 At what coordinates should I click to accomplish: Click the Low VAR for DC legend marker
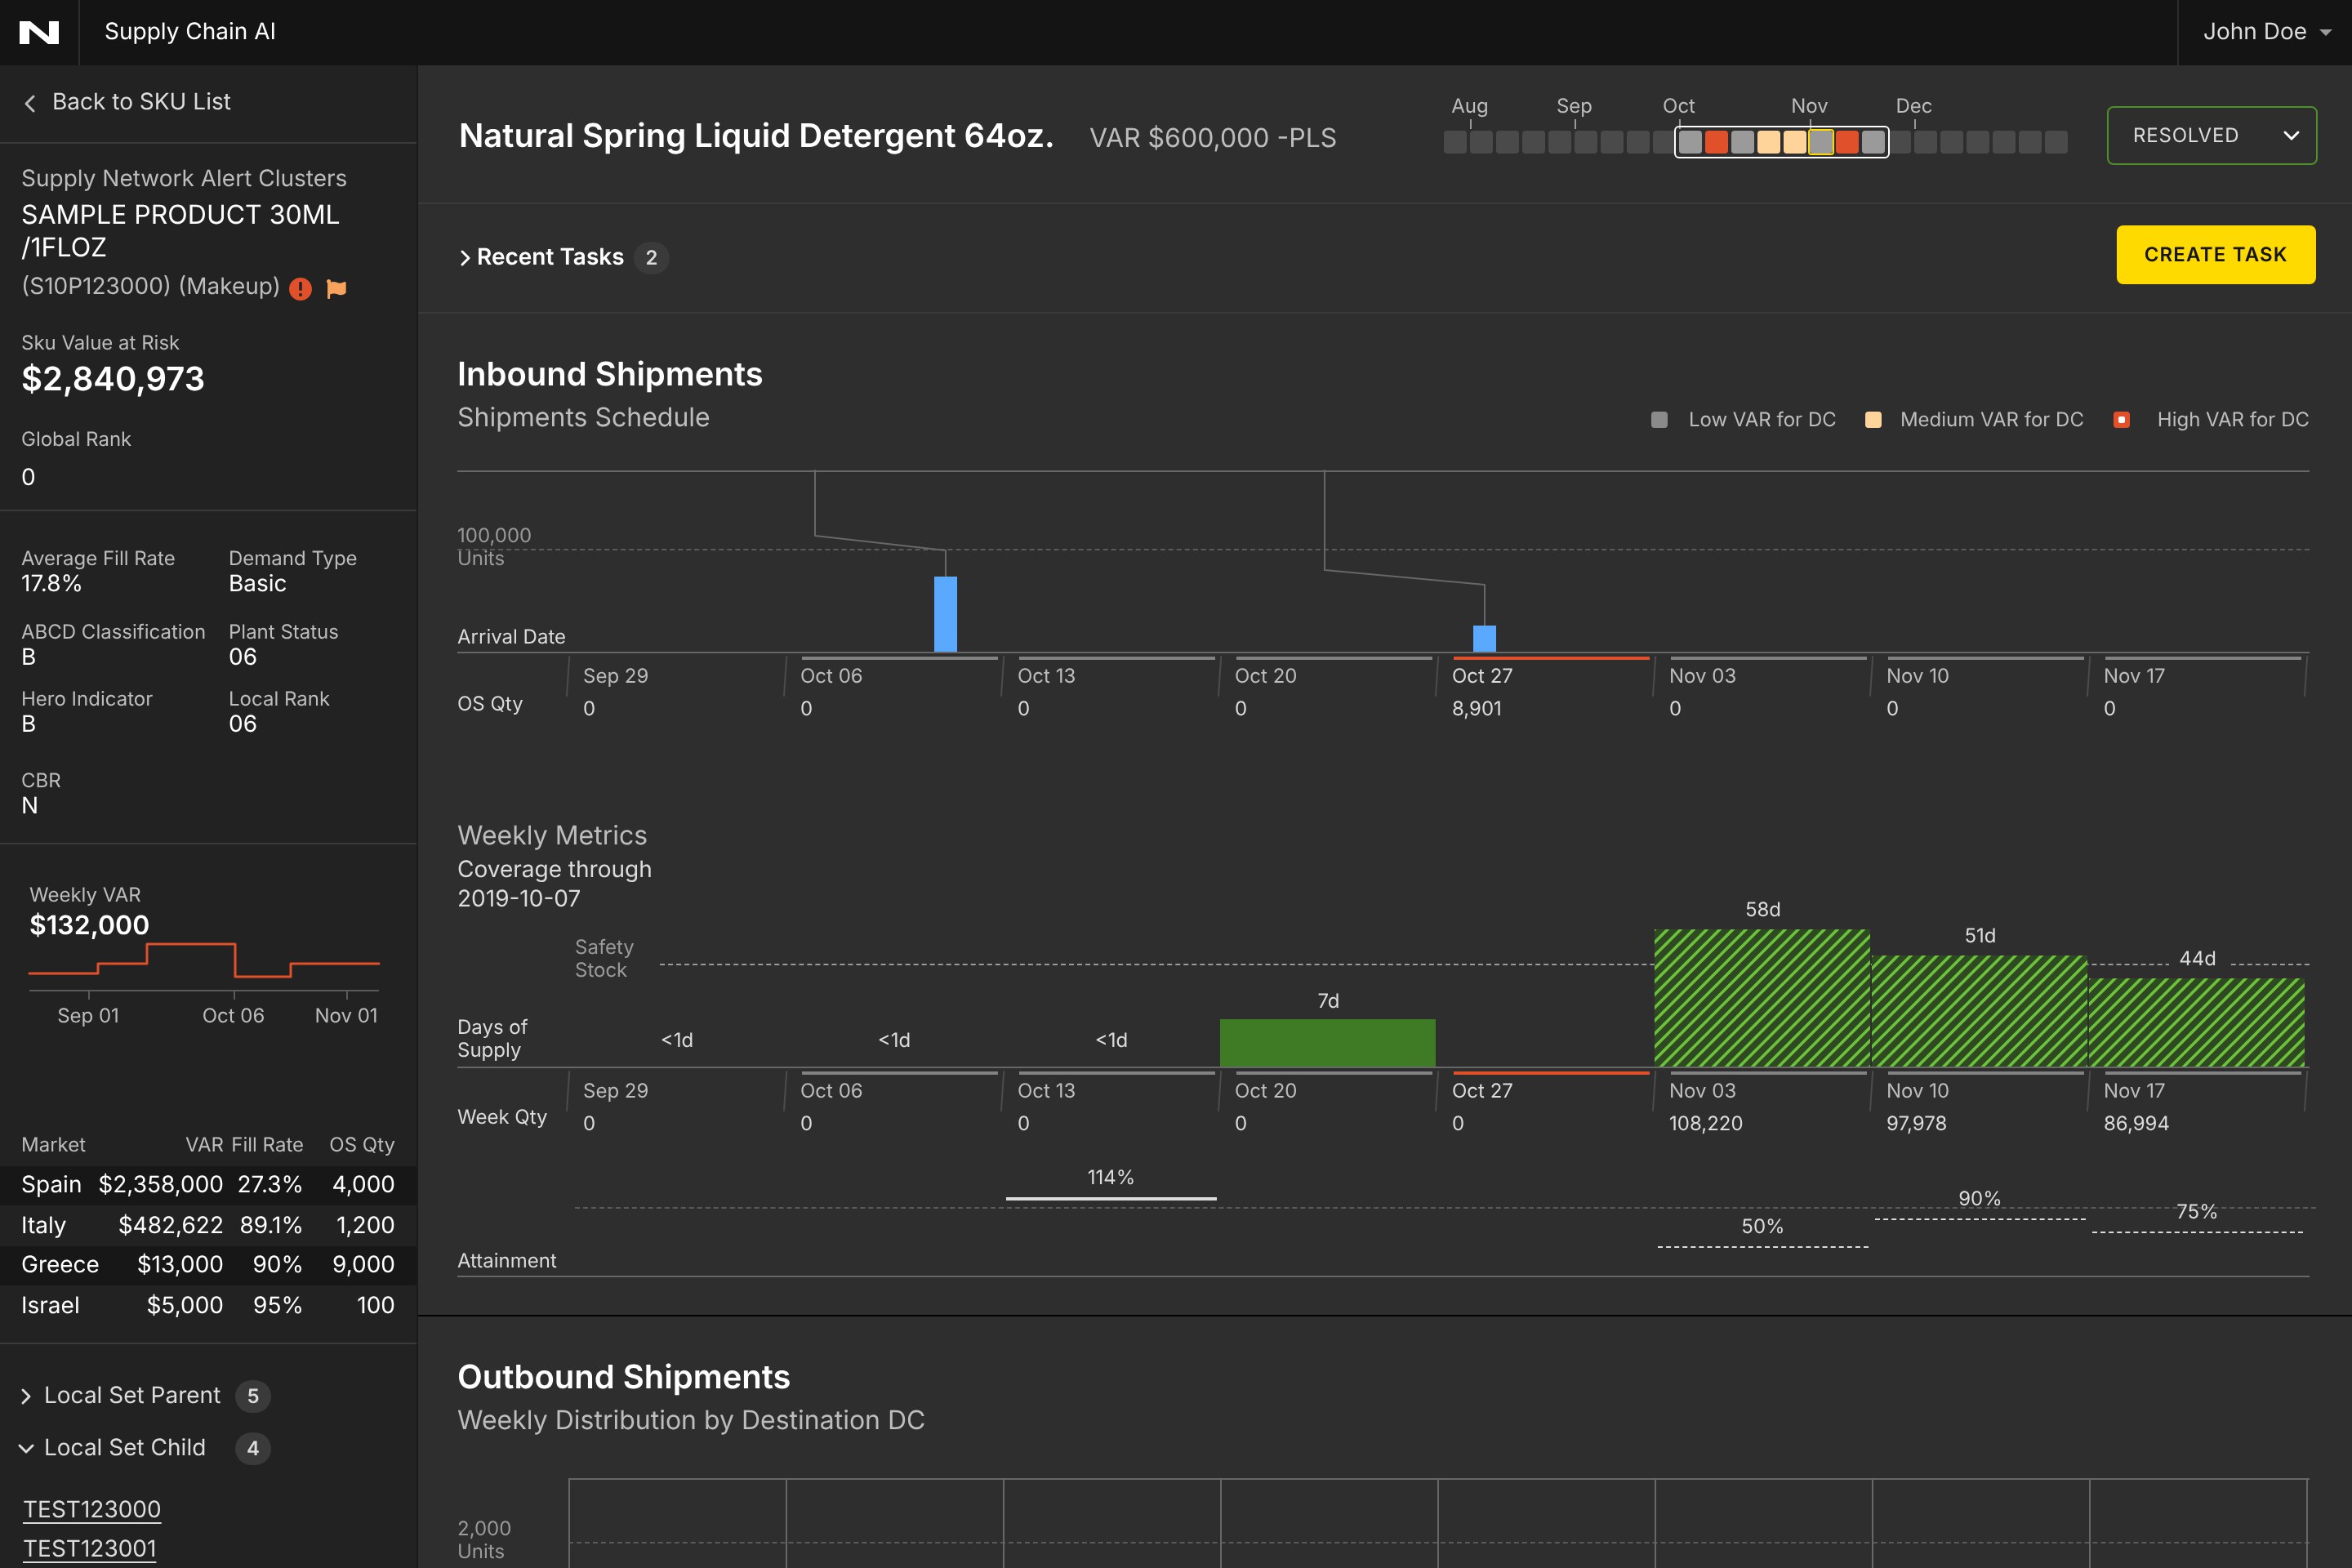1659,420
